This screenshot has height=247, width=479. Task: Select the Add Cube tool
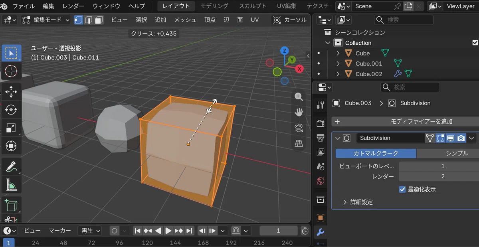click(x=11, y=205)
